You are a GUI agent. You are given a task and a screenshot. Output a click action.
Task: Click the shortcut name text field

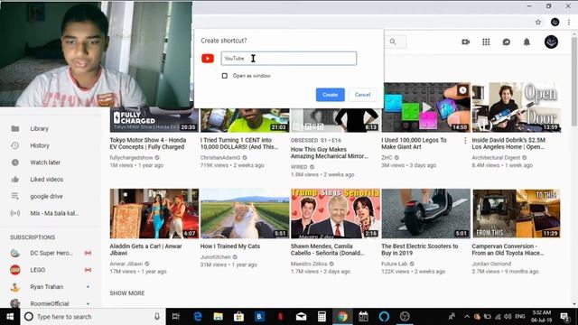pyautogui.click(x=289, y=58)
